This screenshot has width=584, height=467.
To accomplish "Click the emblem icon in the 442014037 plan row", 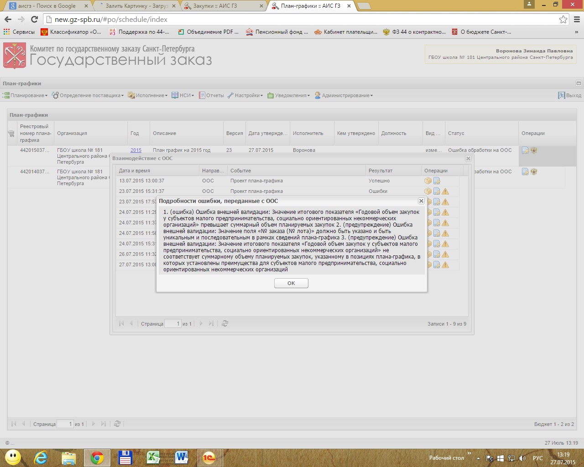I will pyautogui.click(x=534, y=171).
